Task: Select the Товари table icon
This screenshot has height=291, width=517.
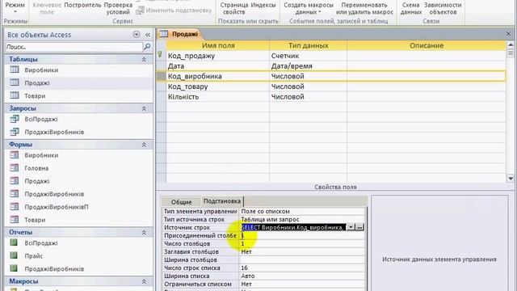Action: (x=15, y=95)
